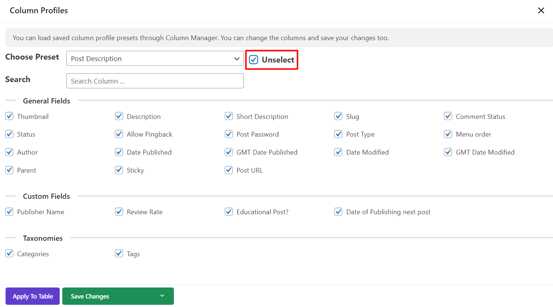This screenshot has width=553, height=307.
Task: Uncheck the Short Description column
Action: (x=229, y=116)
